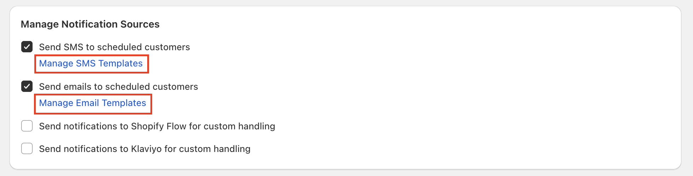This screenshot has width=693, height=176.
Task: Open the Manage Email Templates link
Action: click(92, 103)
